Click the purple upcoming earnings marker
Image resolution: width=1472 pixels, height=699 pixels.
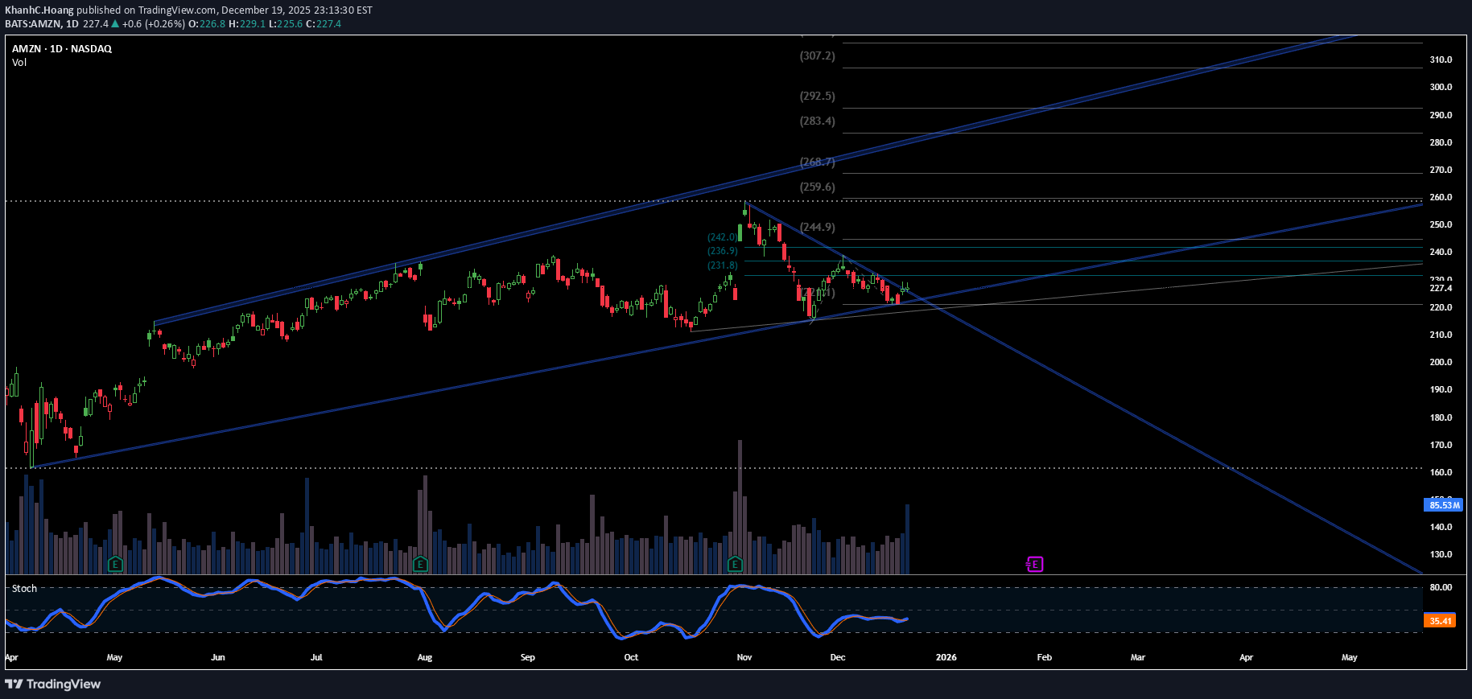(1035, 565)
